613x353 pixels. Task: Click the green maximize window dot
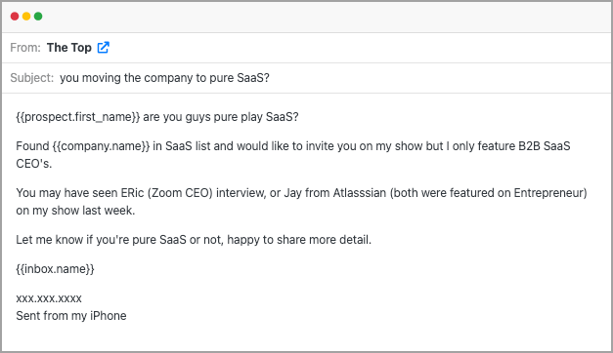click(x=38, y=16)
